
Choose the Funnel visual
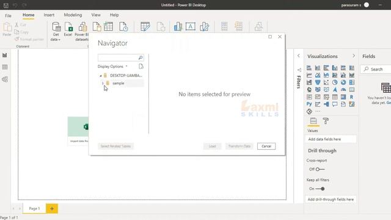pyautogui.click(x=318, y=82)
